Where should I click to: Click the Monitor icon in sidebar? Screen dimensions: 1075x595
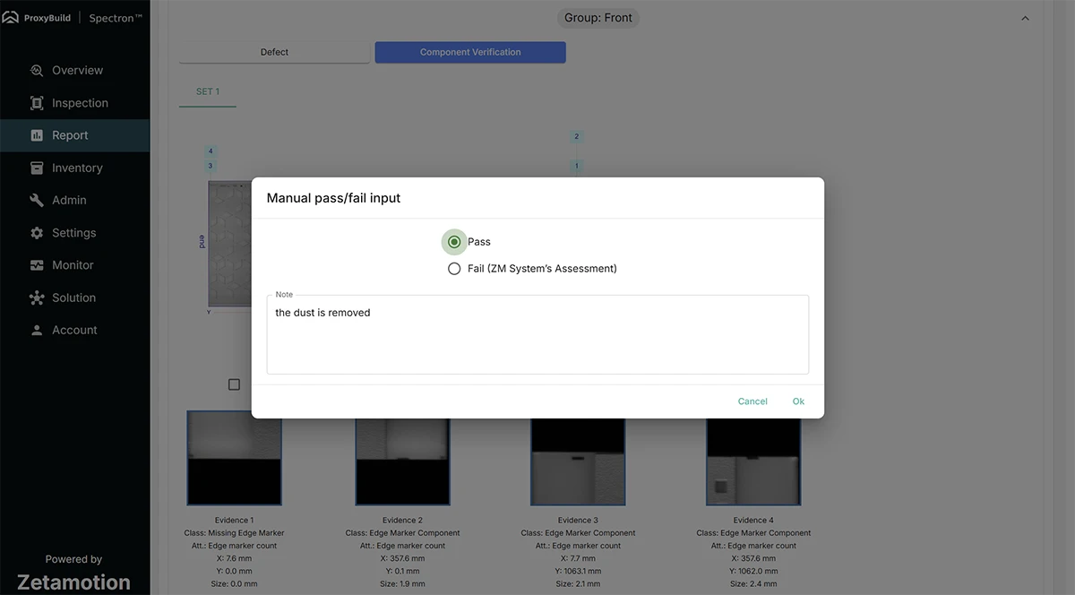coord(37,265)
